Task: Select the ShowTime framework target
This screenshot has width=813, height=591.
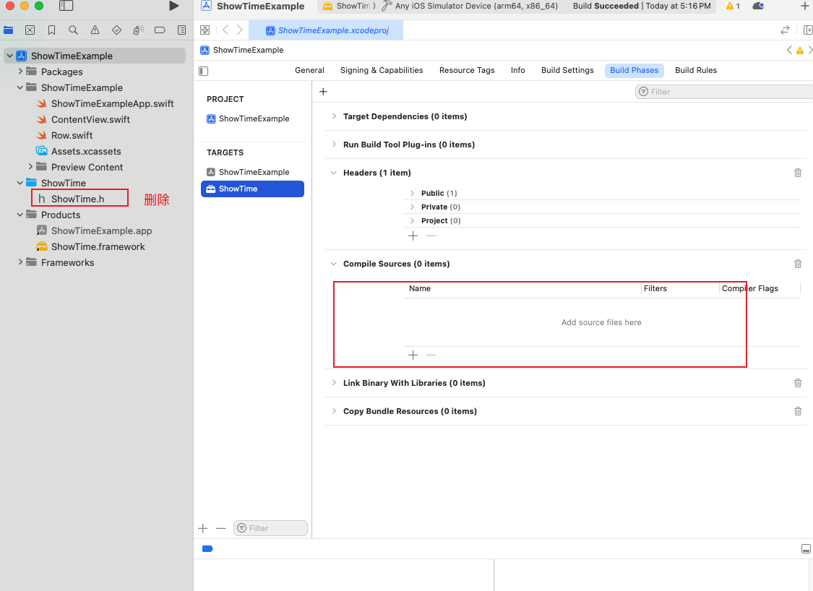Action: point(252,189)
